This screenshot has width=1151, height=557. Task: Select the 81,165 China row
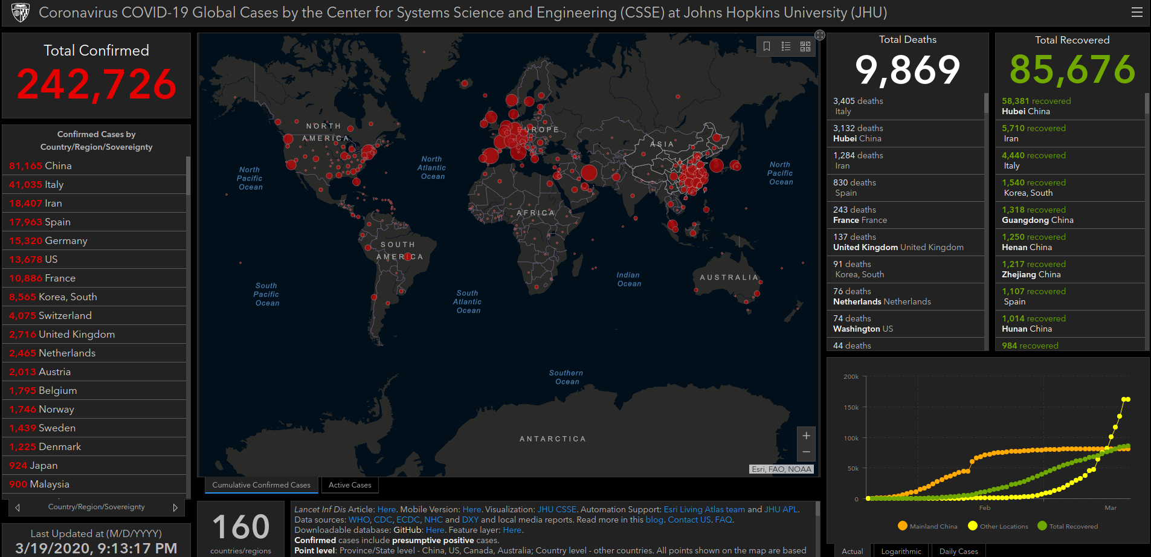(x=94, y=166)
